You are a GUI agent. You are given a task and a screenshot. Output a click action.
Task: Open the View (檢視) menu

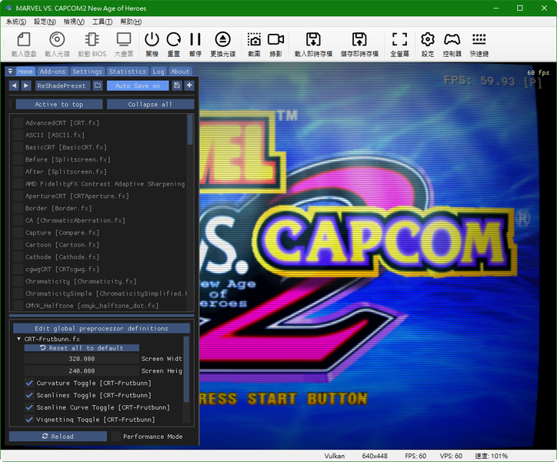[x=74, y=22]
